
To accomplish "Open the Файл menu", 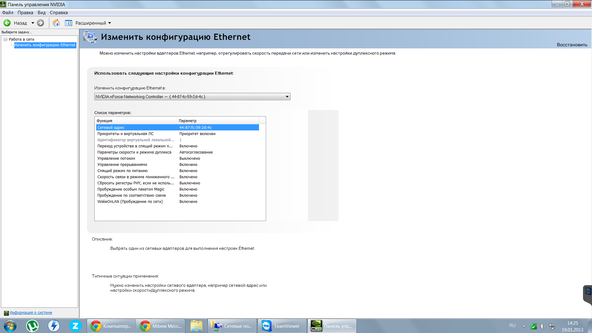I will [x=8, y=13].
